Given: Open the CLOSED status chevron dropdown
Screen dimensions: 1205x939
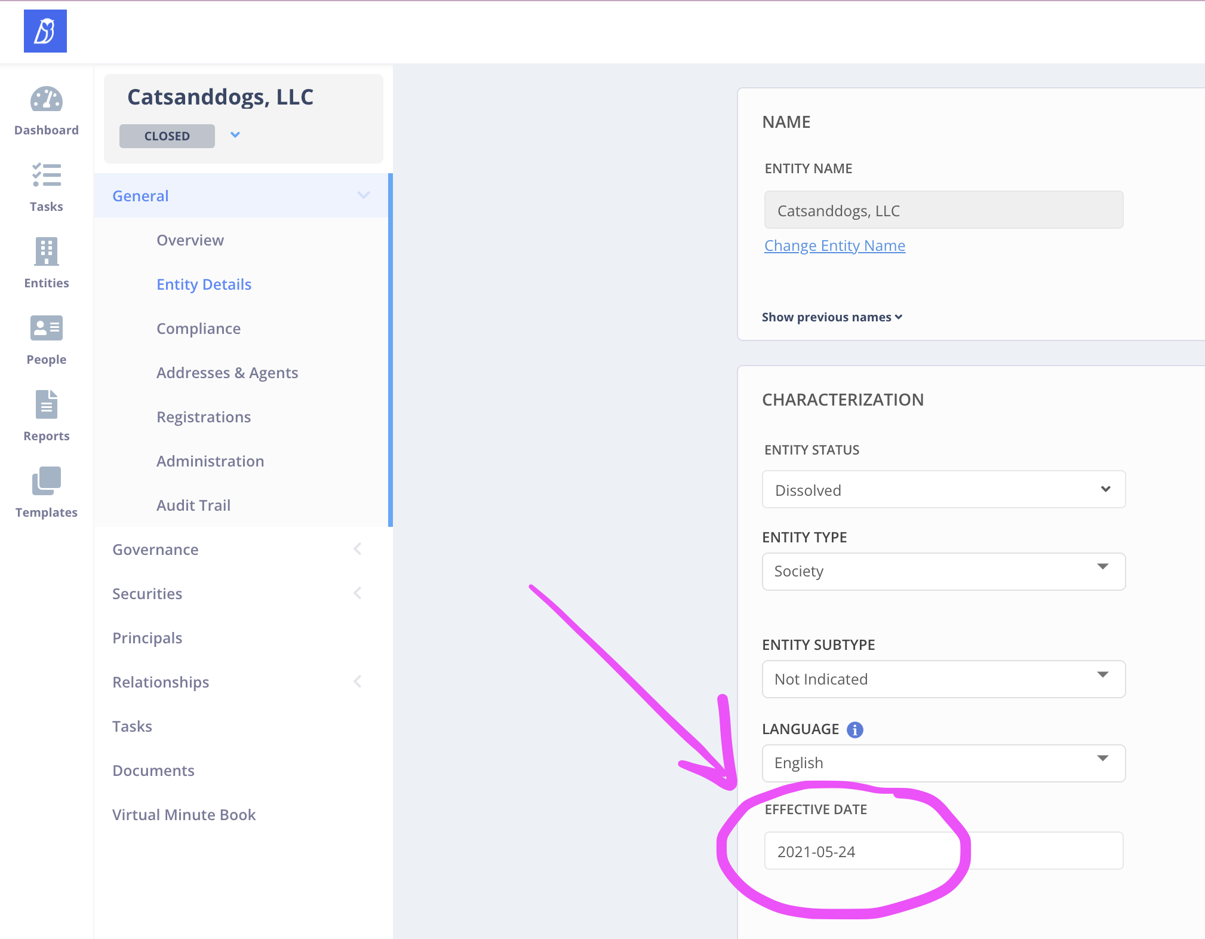Looking at the screenshot, I should click(235, 135).
